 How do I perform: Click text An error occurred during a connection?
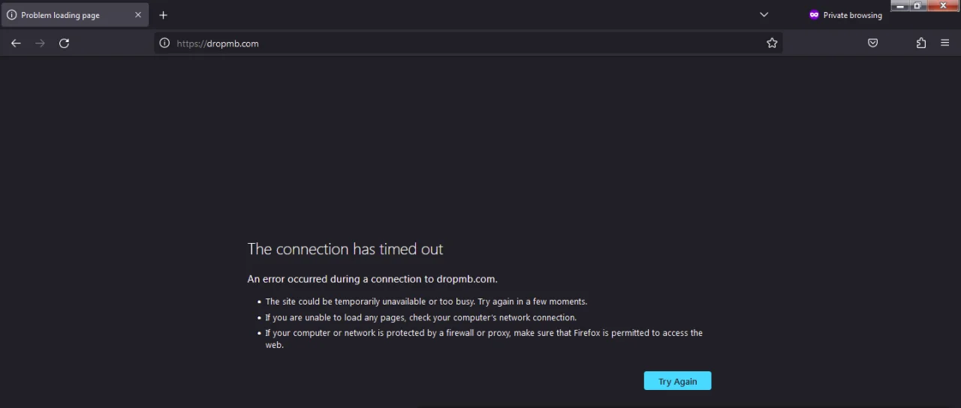pyautogui.click(x=372, y=279)
